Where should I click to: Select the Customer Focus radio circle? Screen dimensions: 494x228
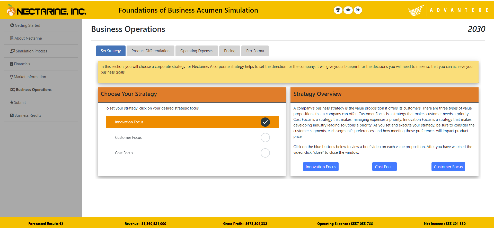pyautogui.click(x=265, y=138)
